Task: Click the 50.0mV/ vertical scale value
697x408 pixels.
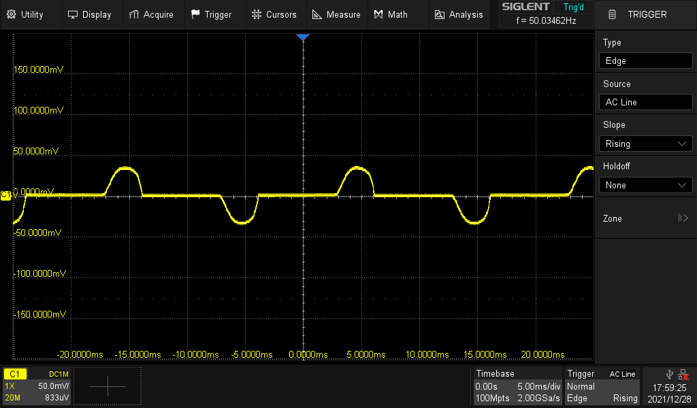Action: (53, 386)
